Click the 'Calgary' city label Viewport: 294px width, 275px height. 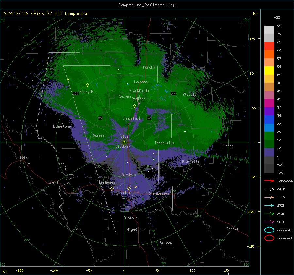127,192
